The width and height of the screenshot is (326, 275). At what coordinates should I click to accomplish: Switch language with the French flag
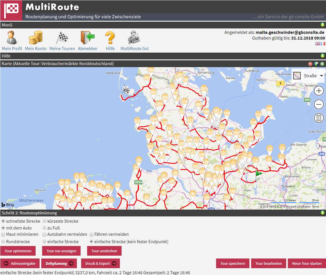tap(323, 44)
